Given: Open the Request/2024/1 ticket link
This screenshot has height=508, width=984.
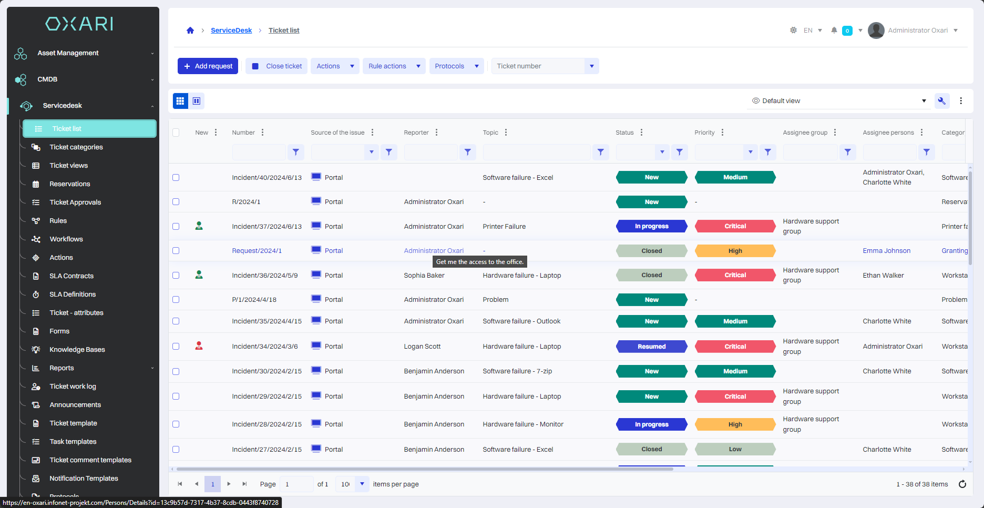Looking at the screenshot, I should [x=257, y=251].
